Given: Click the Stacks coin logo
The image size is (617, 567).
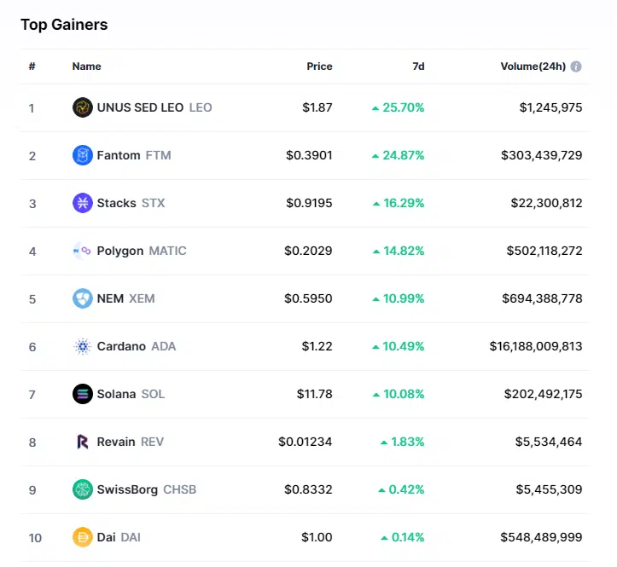Looking at the screenshot, I should [82, 203].
